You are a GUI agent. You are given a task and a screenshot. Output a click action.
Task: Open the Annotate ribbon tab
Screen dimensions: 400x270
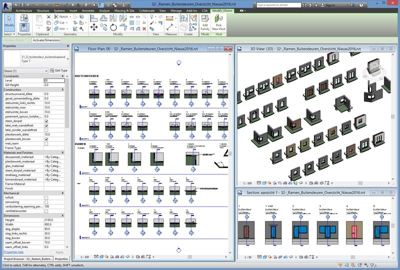pyautogui.click(x=87, y=10)
